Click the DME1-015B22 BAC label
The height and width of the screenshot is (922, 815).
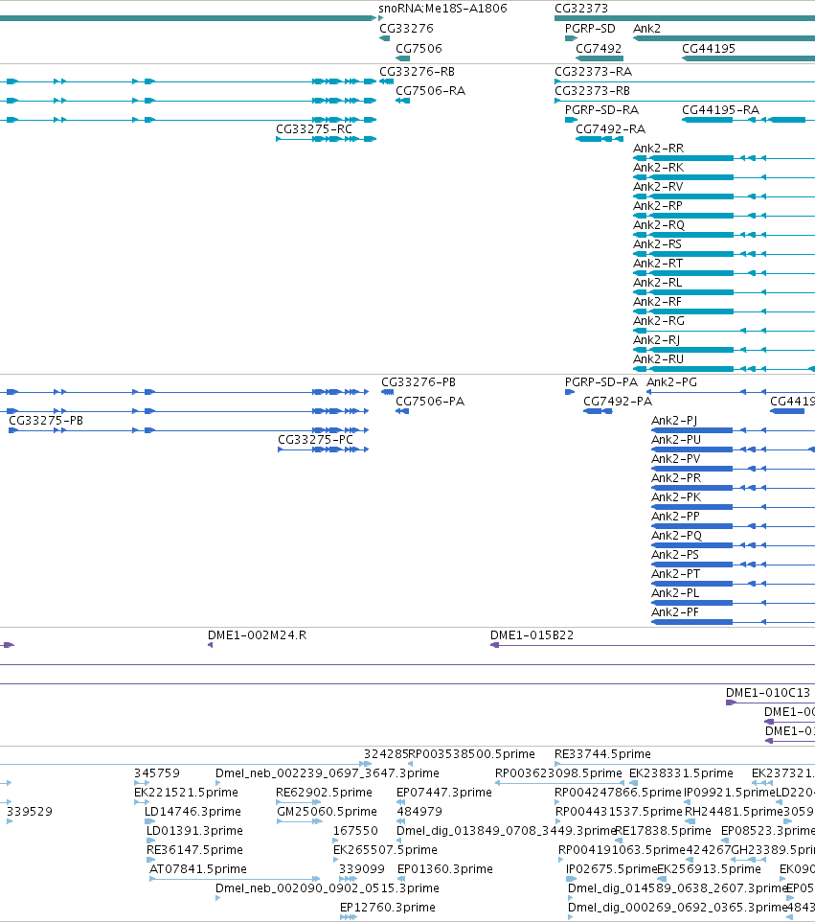[532, 635]
